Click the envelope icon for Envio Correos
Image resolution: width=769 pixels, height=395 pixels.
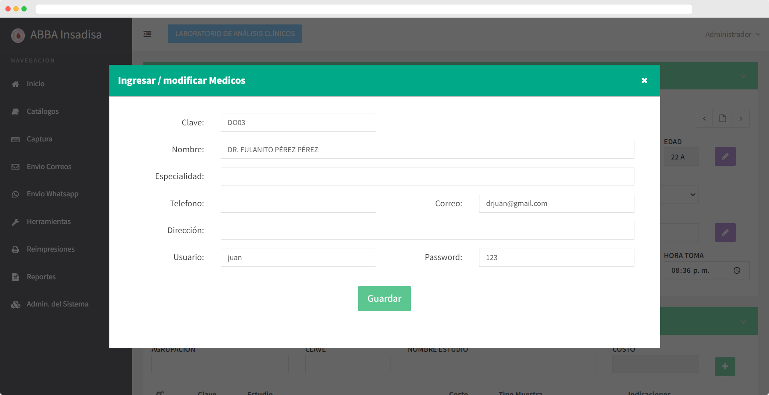coord(15,167)
